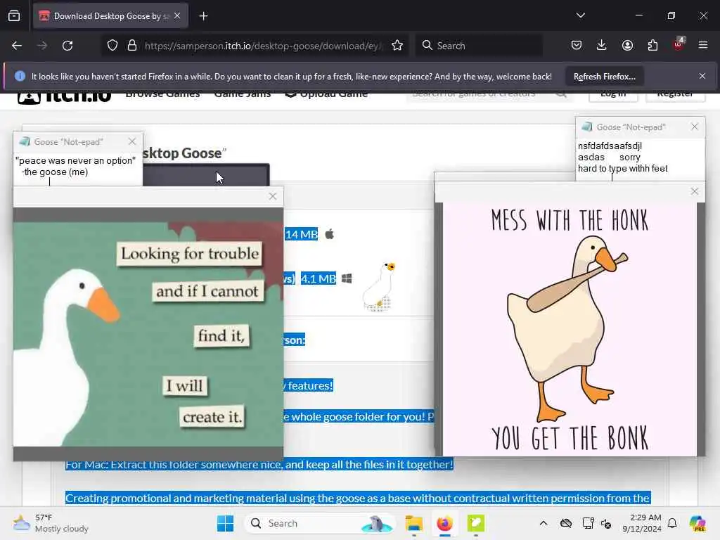Open the Copilot preview icon
Screen dimensions: 720x540
697,523
